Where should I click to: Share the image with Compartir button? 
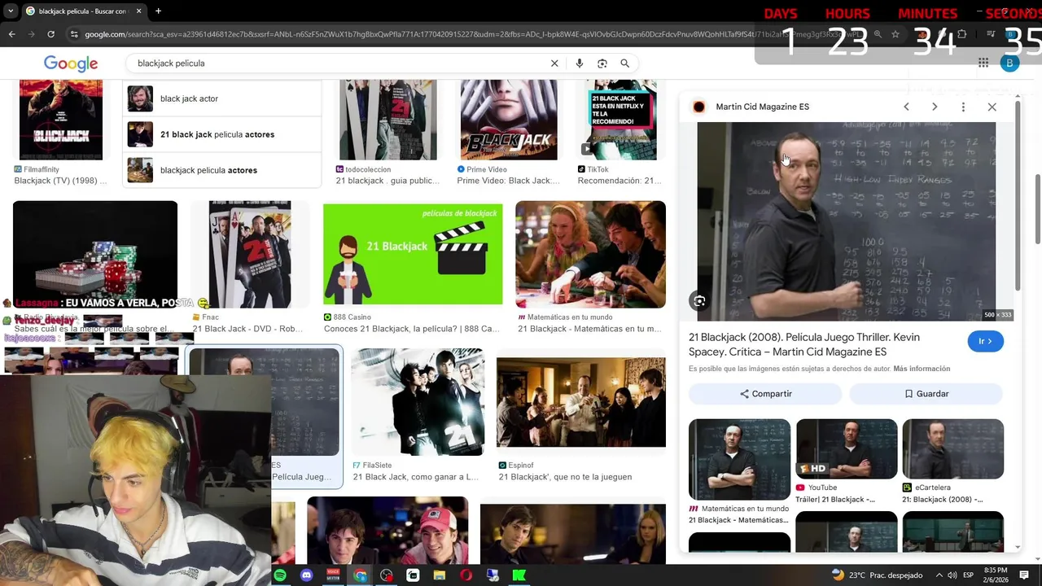765,394
